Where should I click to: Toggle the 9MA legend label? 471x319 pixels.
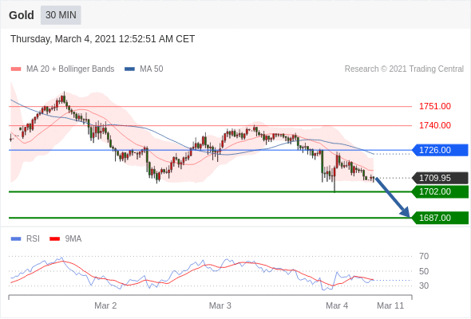[73, 239]
